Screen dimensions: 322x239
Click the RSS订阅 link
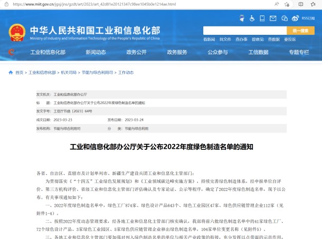pyautogui.click(x=307, y=18)
